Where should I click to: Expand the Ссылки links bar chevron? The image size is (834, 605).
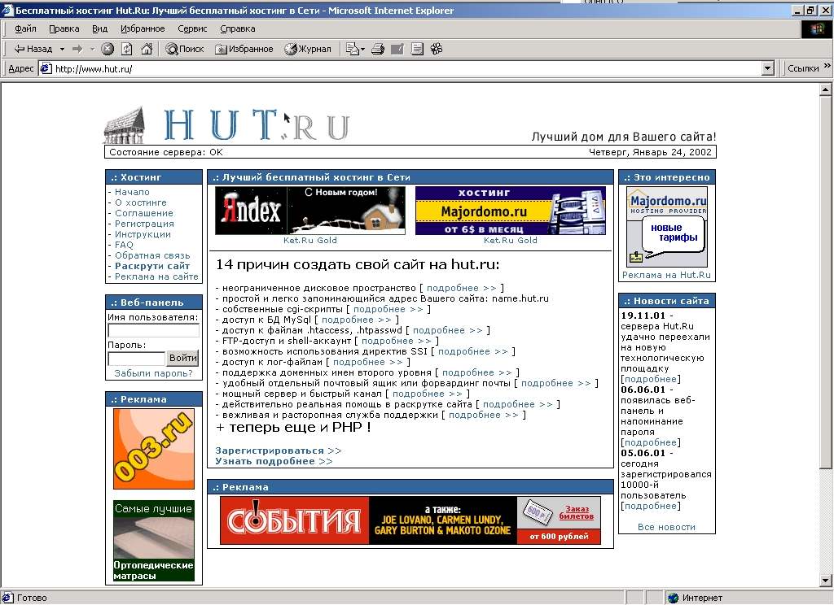click(827, 66)
